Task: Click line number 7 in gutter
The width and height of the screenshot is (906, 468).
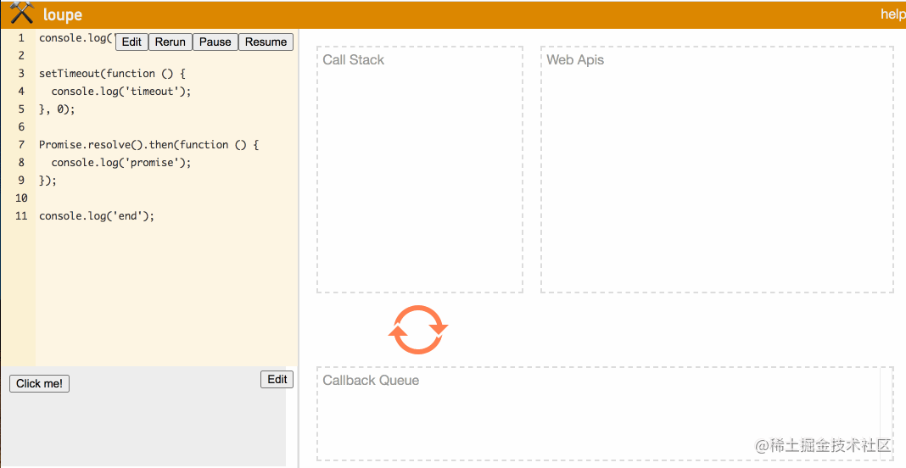Action: pyautogui.click(x=21, y=144)
